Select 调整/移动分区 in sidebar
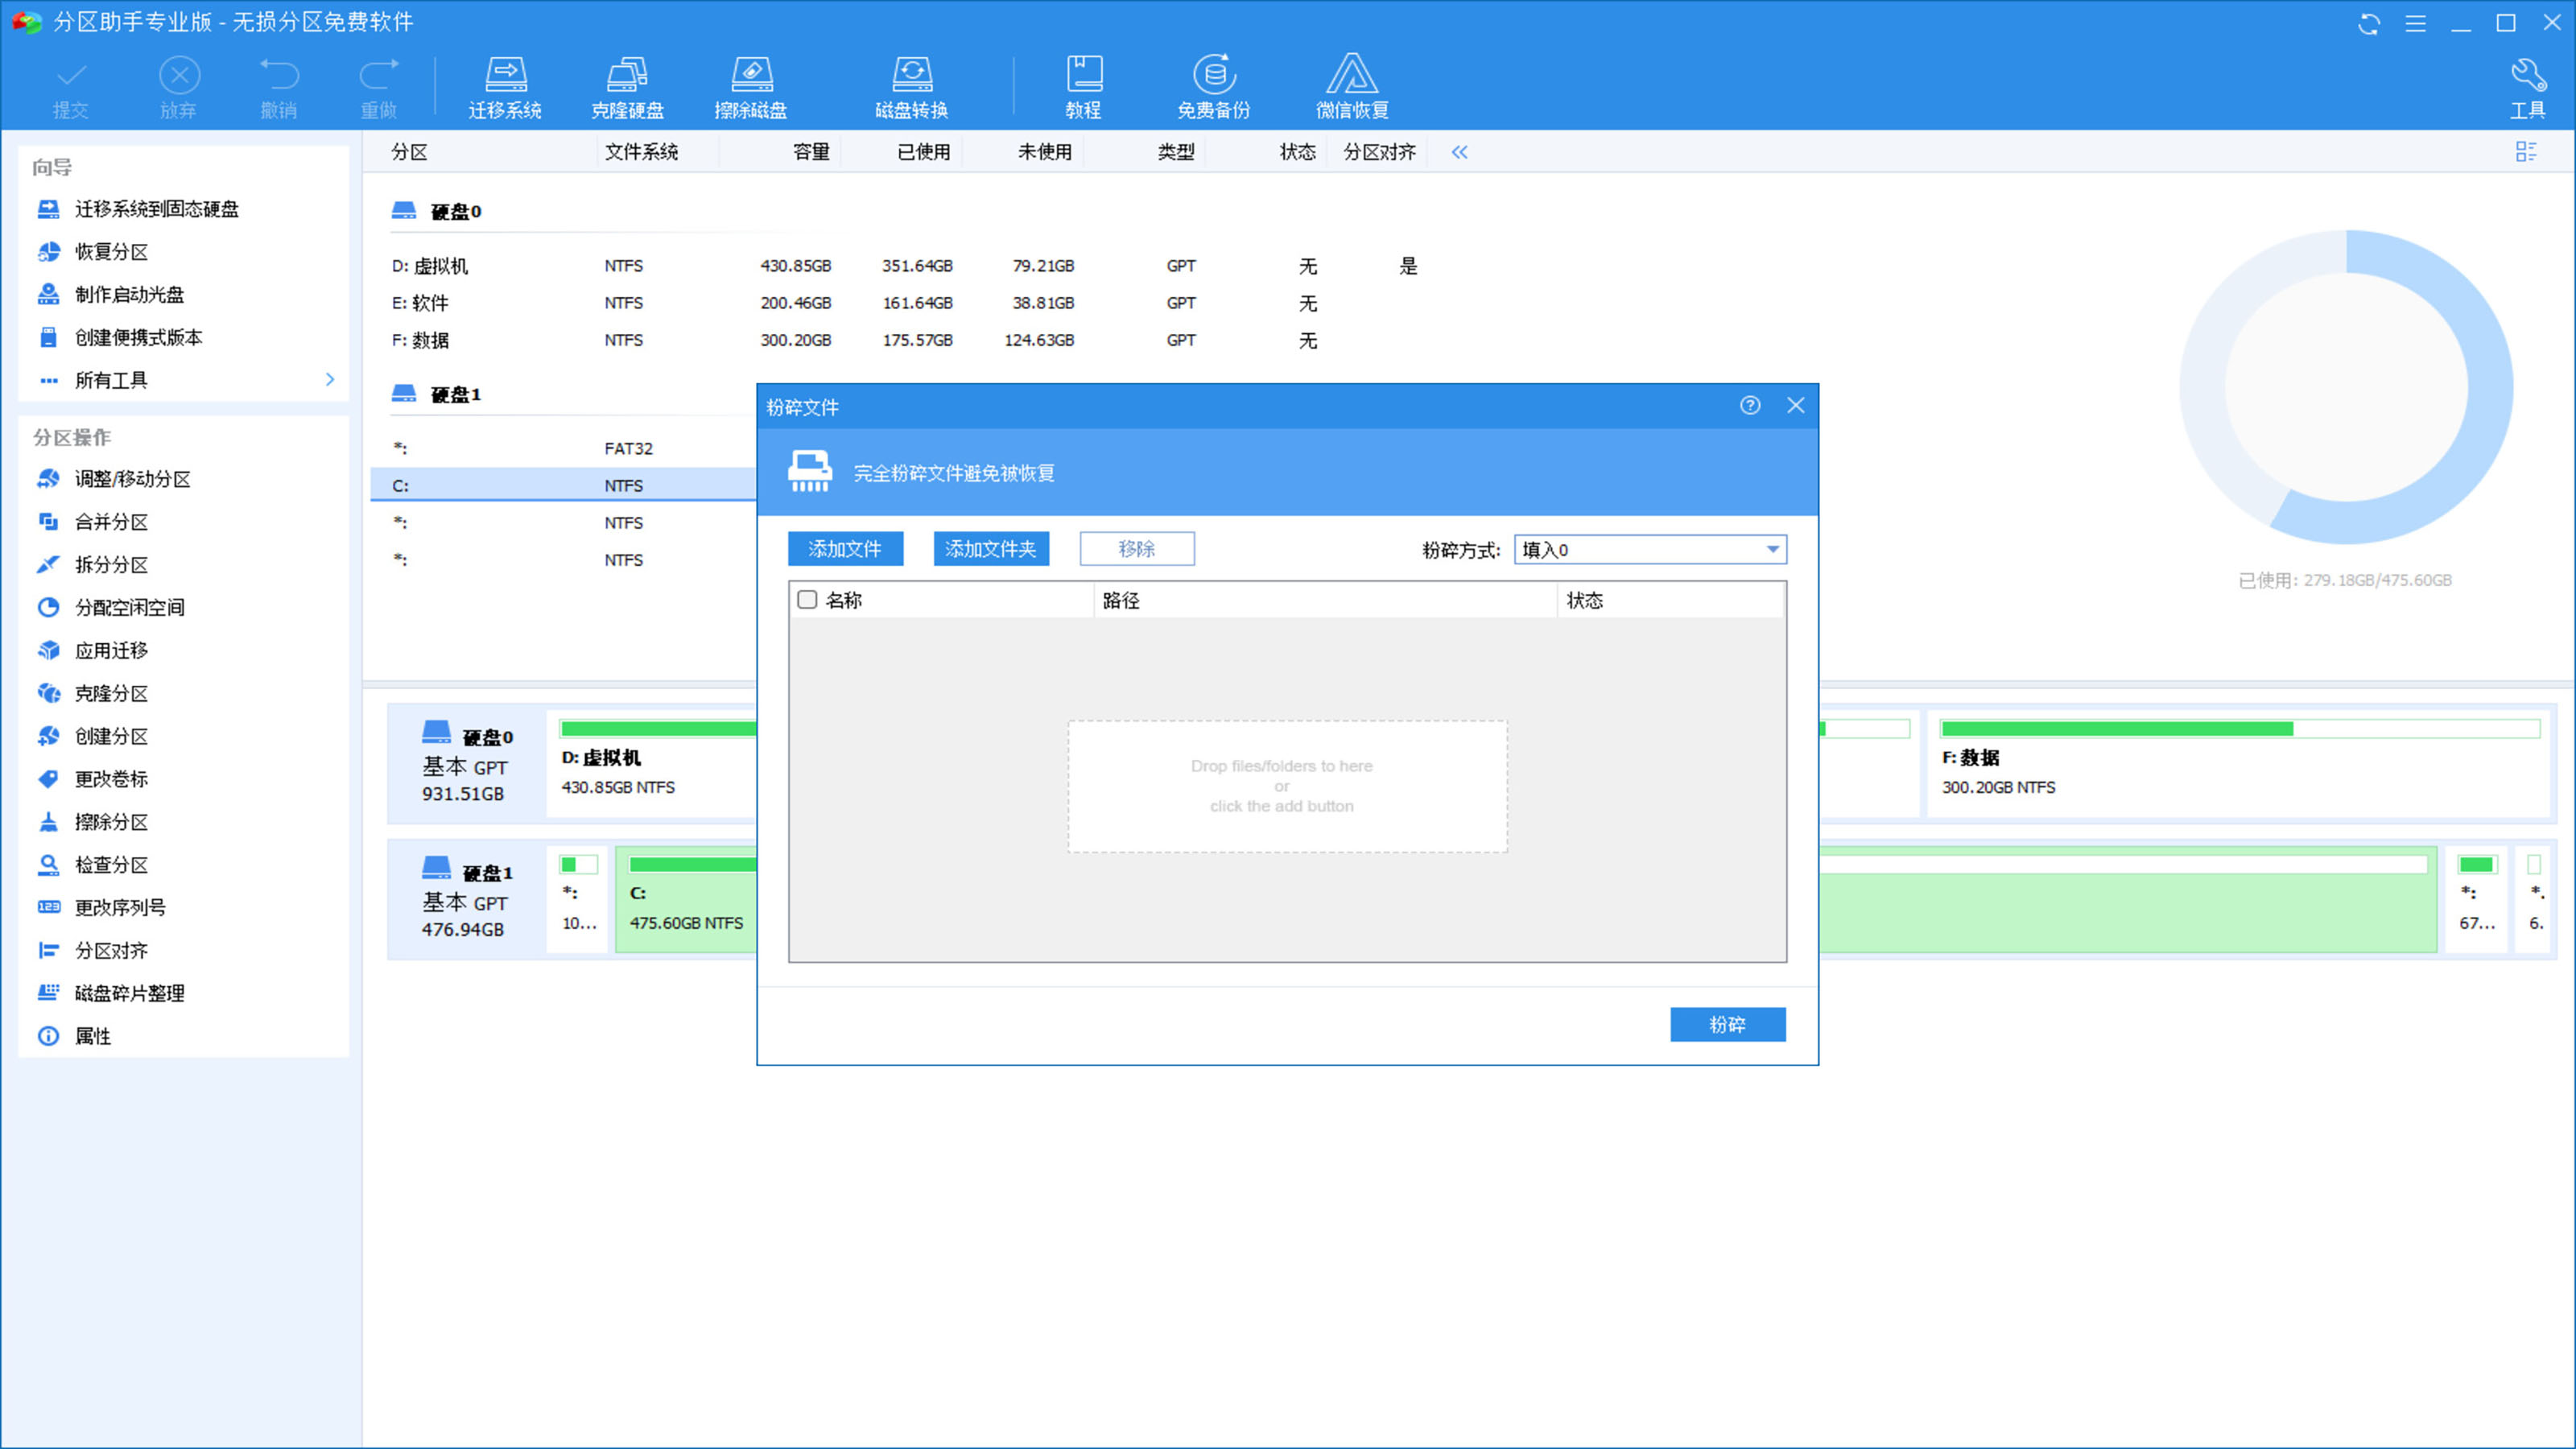Image resolution: width=2576 pixels, height=1449 pixels. [132, 479]
